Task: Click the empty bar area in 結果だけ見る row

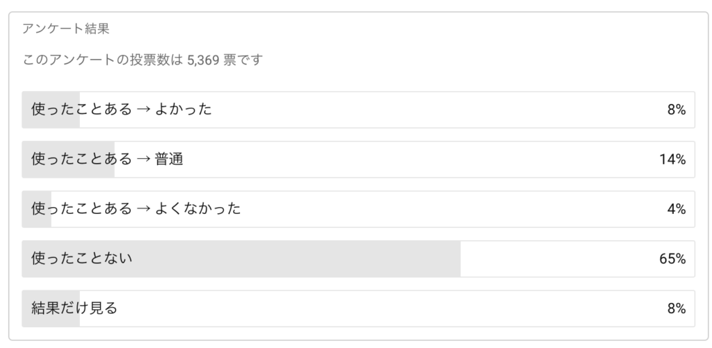Action: [x=386, y=308]
